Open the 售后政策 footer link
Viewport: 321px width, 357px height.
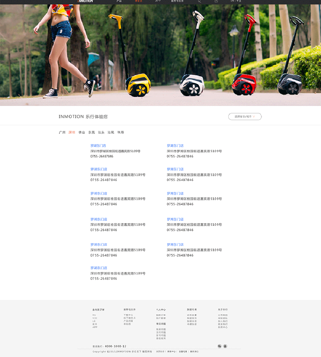[161, 338]
